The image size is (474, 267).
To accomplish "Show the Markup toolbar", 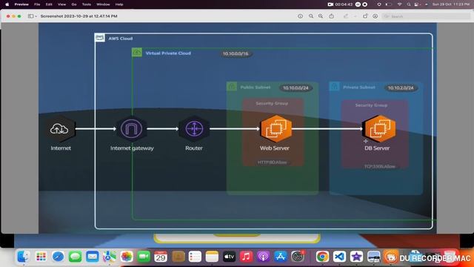I will 375,16.
